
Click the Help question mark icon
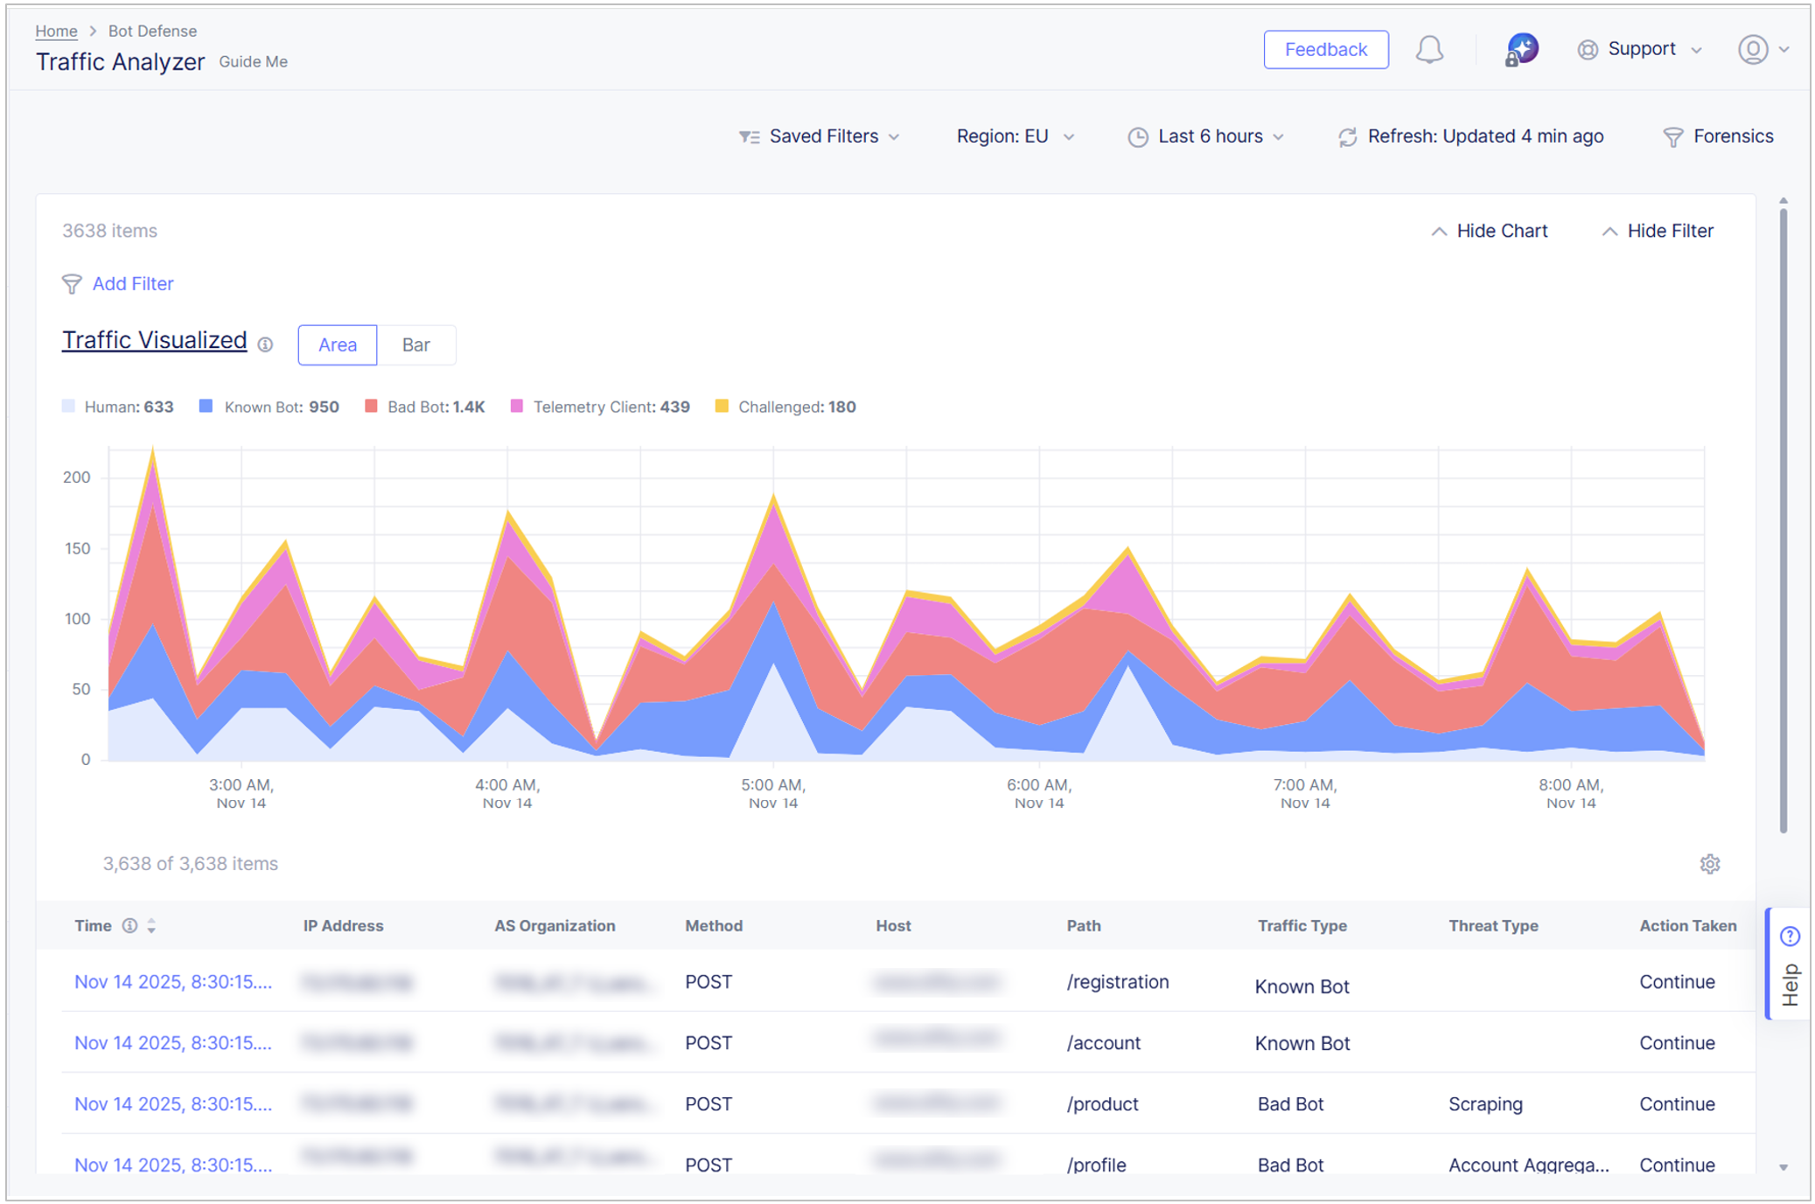pos(1790,936)
